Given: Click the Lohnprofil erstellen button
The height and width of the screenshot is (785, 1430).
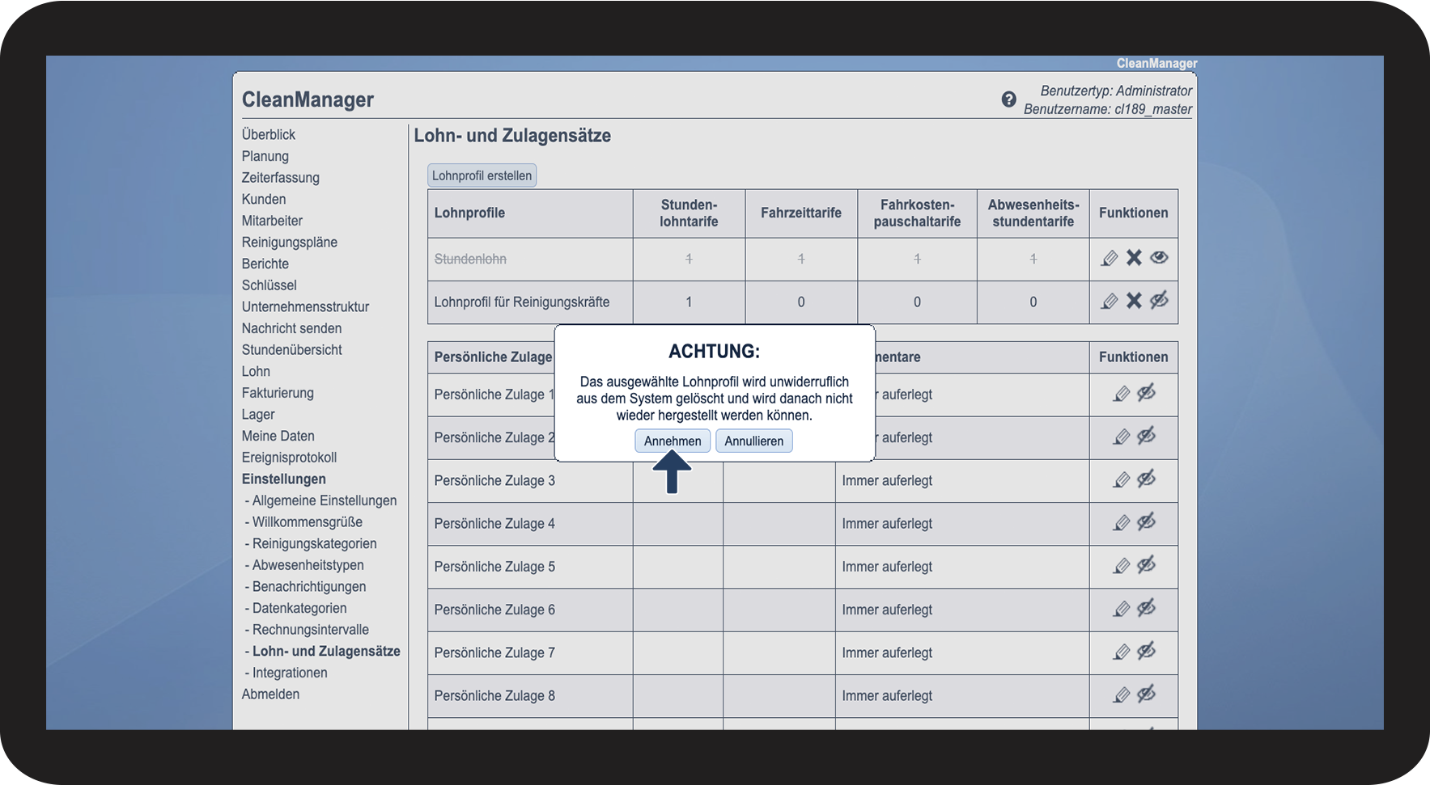Looking at the screenshot, I should tap(482, 175).
